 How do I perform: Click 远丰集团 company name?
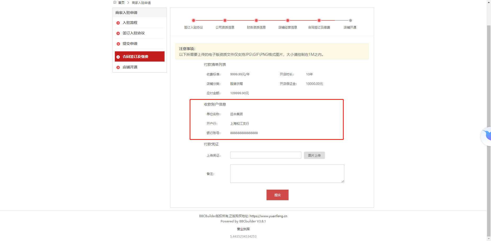click(236, 114)
